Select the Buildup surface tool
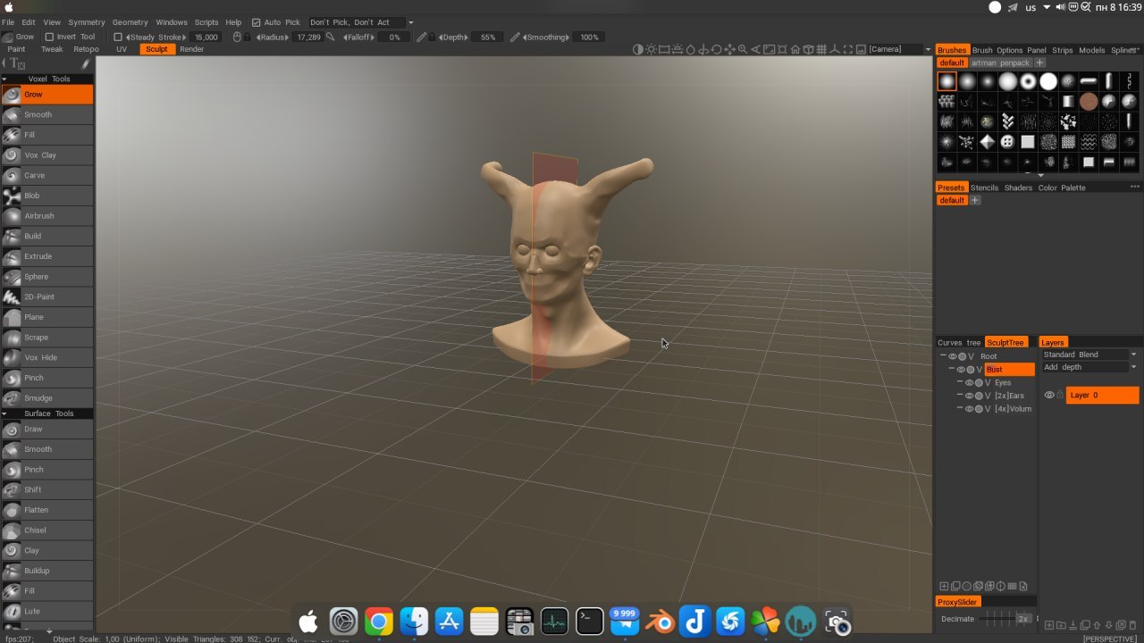The height and width of the screenshot is (643, 1144). [x=37, y=571]
